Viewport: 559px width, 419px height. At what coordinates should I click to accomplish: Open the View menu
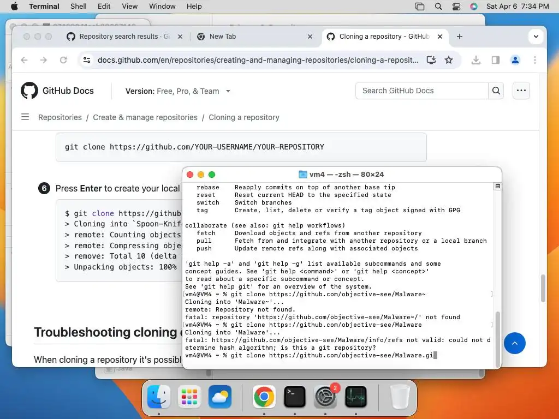pos(130,7)
